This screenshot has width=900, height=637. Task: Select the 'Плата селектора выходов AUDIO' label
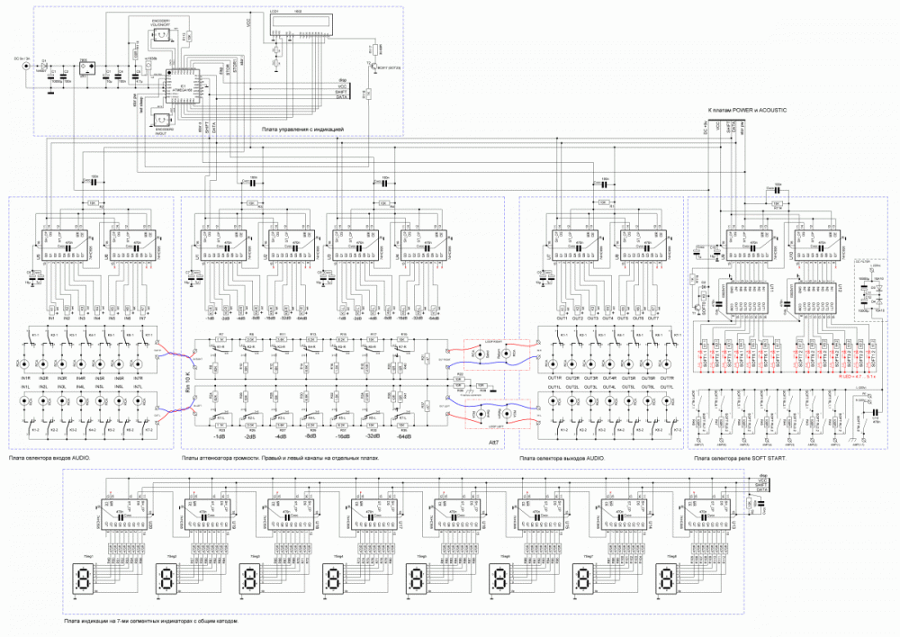pos(562,458)
